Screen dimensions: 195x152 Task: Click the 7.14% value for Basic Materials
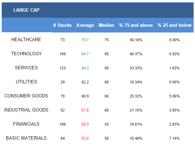(x=174, y=138)
